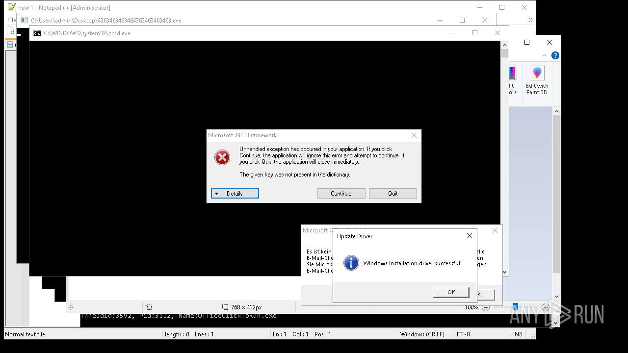Close the Microsoft .NET Framework error dialog
The width and height of the screenshot is (628, 353).
coord(414,135)
